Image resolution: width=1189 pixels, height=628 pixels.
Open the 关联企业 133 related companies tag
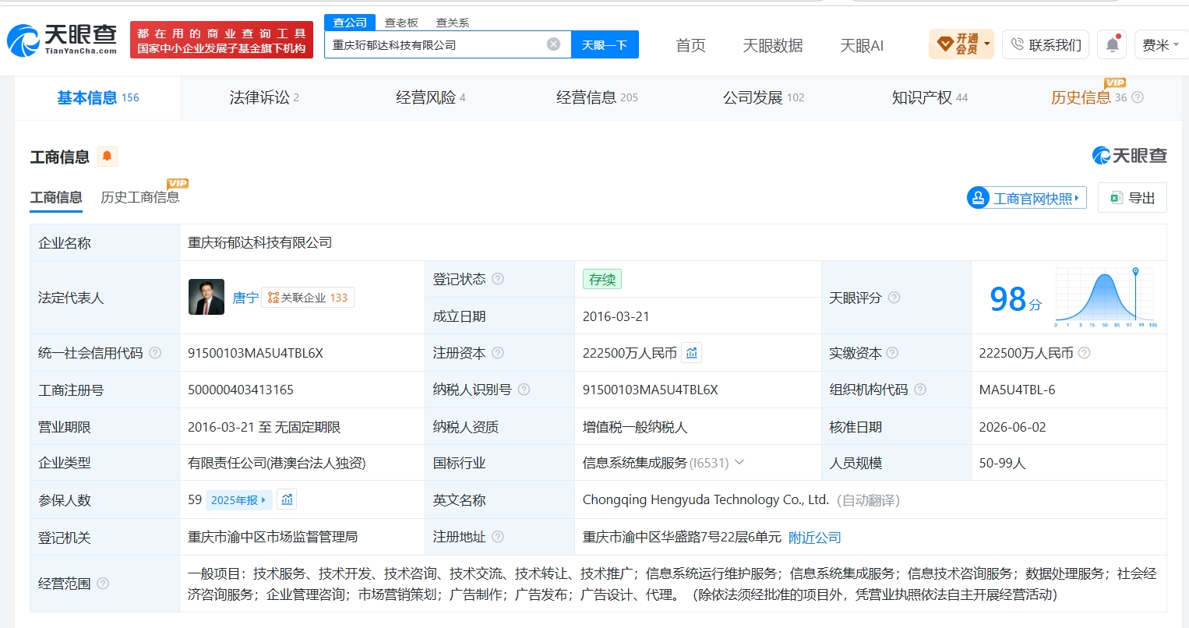click(x=308, y=298)
